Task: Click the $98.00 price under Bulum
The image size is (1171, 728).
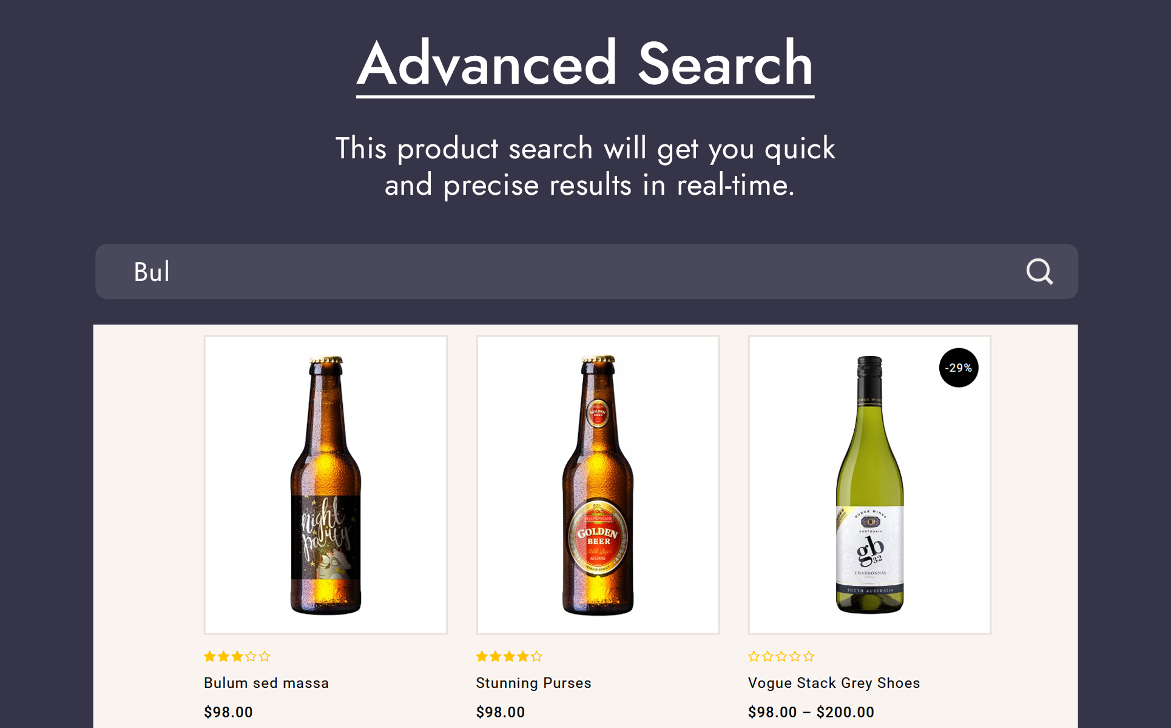Action: coord(228,712)
